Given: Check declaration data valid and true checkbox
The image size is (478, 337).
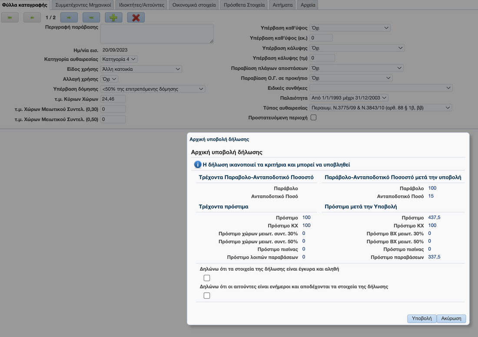Looking at the screenshot, I should [207, 278].
